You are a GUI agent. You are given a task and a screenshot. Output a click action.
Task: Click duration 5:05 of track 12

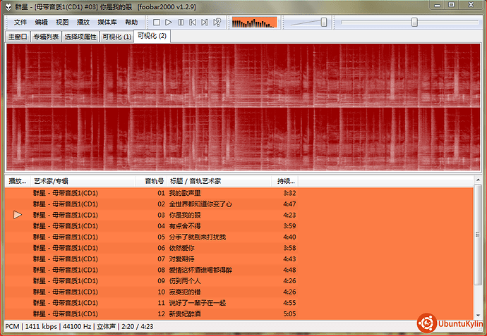[x=289, y=314]
